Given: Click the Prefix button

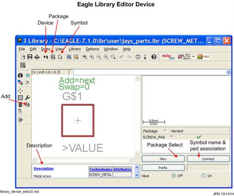Looking at the screenshot, I should point(163,168).
